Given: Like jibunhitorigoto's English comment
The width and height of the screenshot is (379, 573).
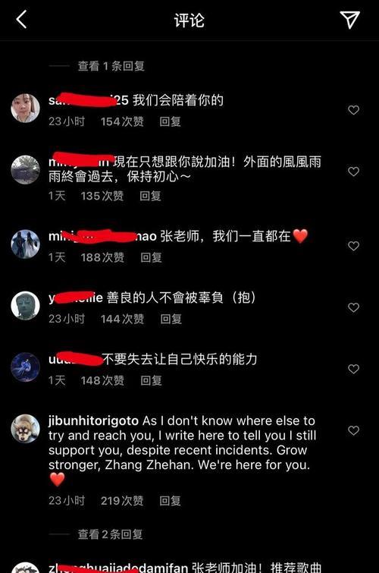Looking at the screenshot, I should (353, 430).
